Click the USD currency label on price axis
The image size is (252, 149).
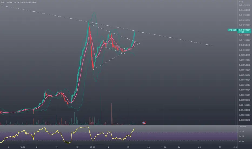click(241, 2)
